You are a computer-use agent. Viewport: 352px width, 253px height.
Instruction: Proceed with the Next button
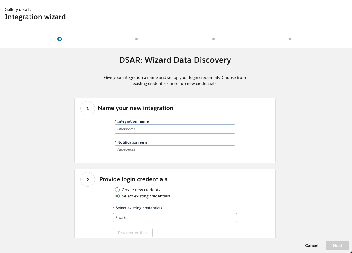click(x=337, y=246)
